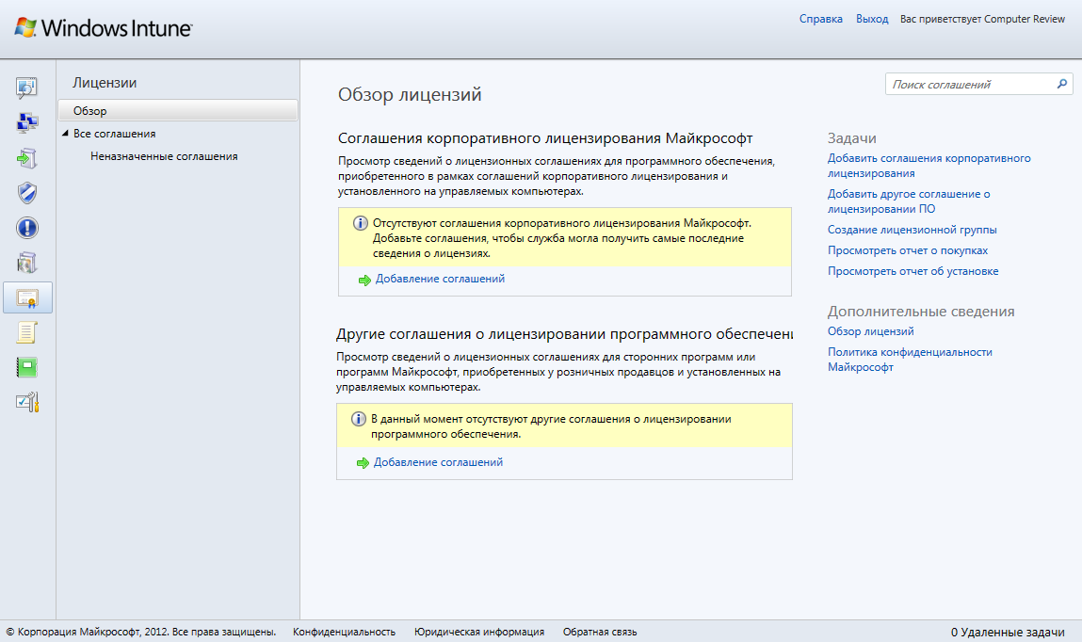Click Другие соглашения о лицензировании heading
Viewport: 1082px width, 642px height.
(564, 334)
